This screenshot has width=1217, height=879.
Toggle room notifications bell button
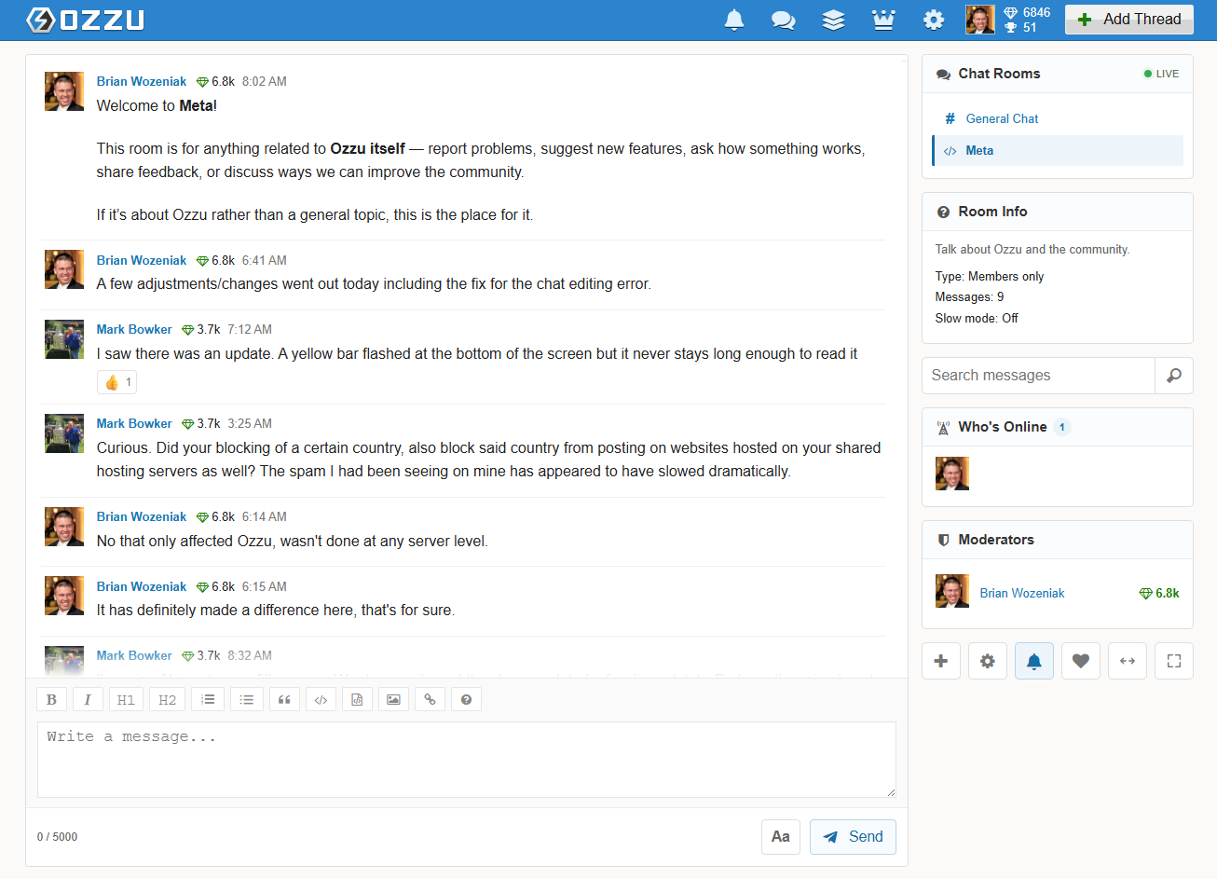(x=1034, y=661)
